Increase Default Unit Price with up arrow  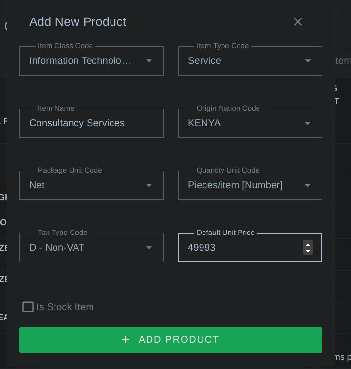click(x=308, y=244)
